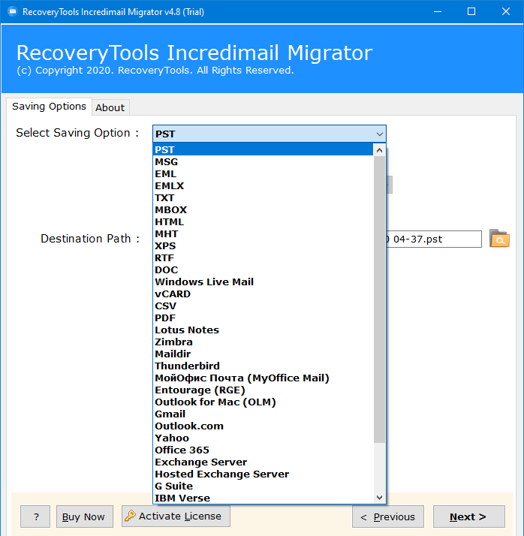Select G Suite from the list
524x536 pixels.
coord(263,486)
